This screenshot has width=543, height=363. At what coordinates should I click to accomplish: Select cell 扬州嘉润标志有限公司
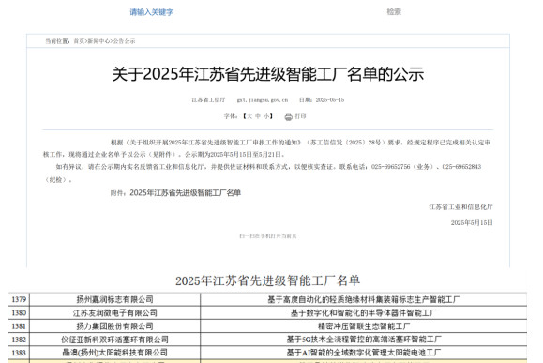click(x=115, y=299)
